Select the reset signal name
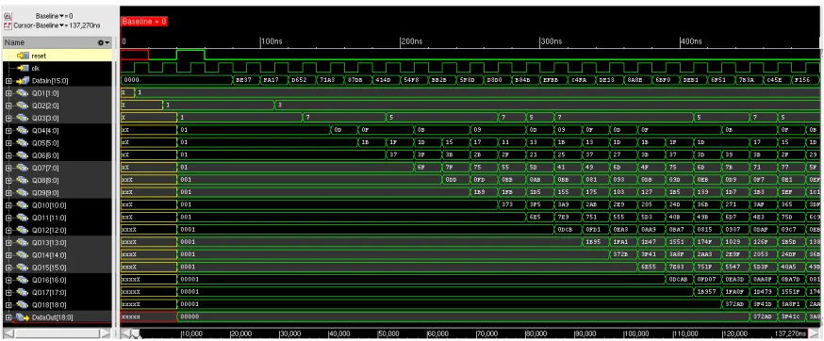 (x=39, y=56)
